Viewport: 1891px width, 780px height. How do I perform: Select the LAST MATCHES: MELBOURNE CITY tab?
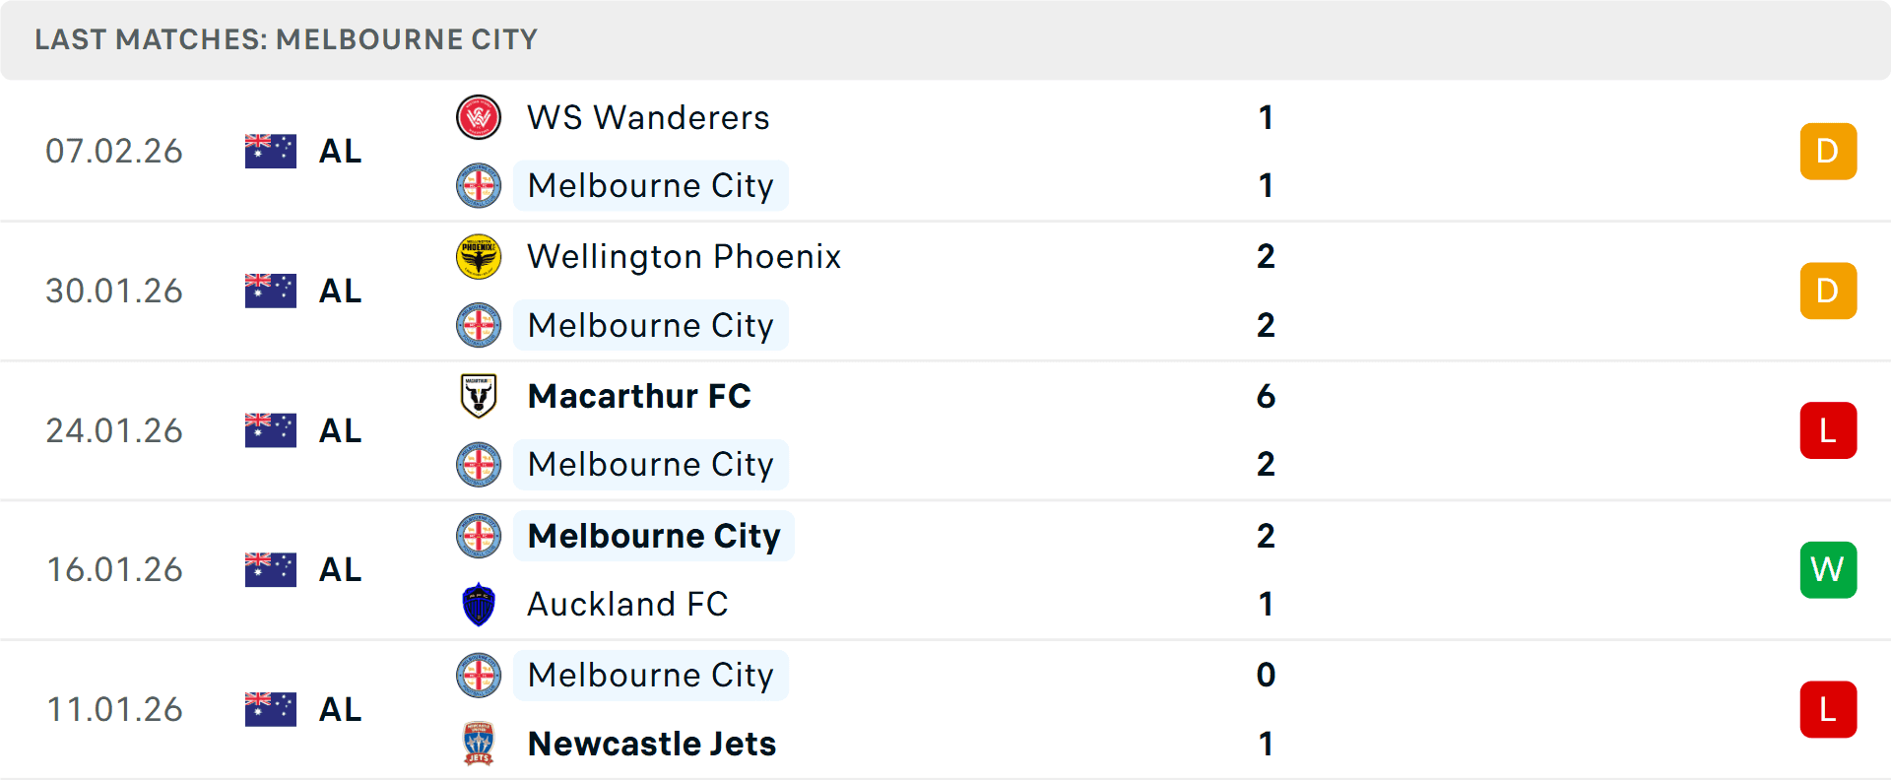pyautogui.click(x=286, y=39)
